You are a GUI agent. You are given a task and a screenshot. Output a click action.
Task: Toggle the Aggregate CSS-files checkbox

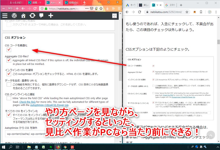(x=9, y=60)
